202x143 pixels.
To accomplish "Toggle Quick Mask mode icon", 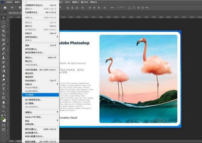I will 4,125.
